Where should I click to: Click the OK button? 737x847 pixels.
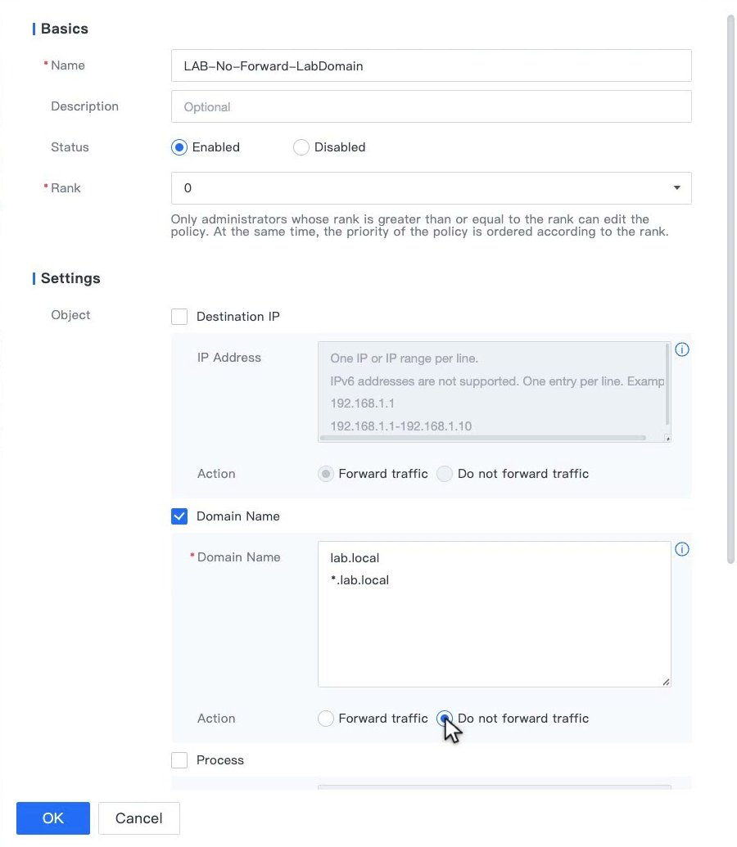pyautogui.click(x=53, y=818)
